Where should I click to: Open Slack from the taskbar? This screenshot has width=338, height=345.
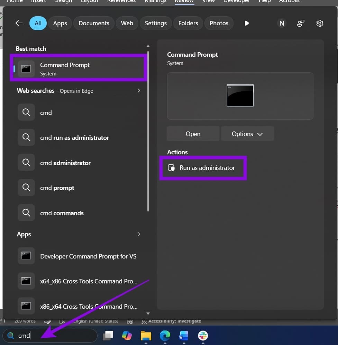click(203, 336)
